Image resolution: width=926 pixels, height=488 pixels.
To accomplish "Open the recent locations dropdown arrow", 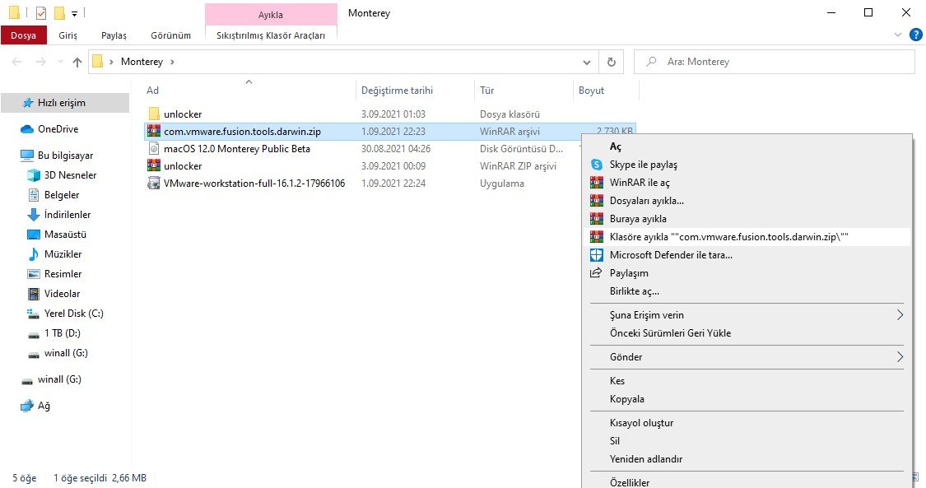I will click(x=59, y=62).
